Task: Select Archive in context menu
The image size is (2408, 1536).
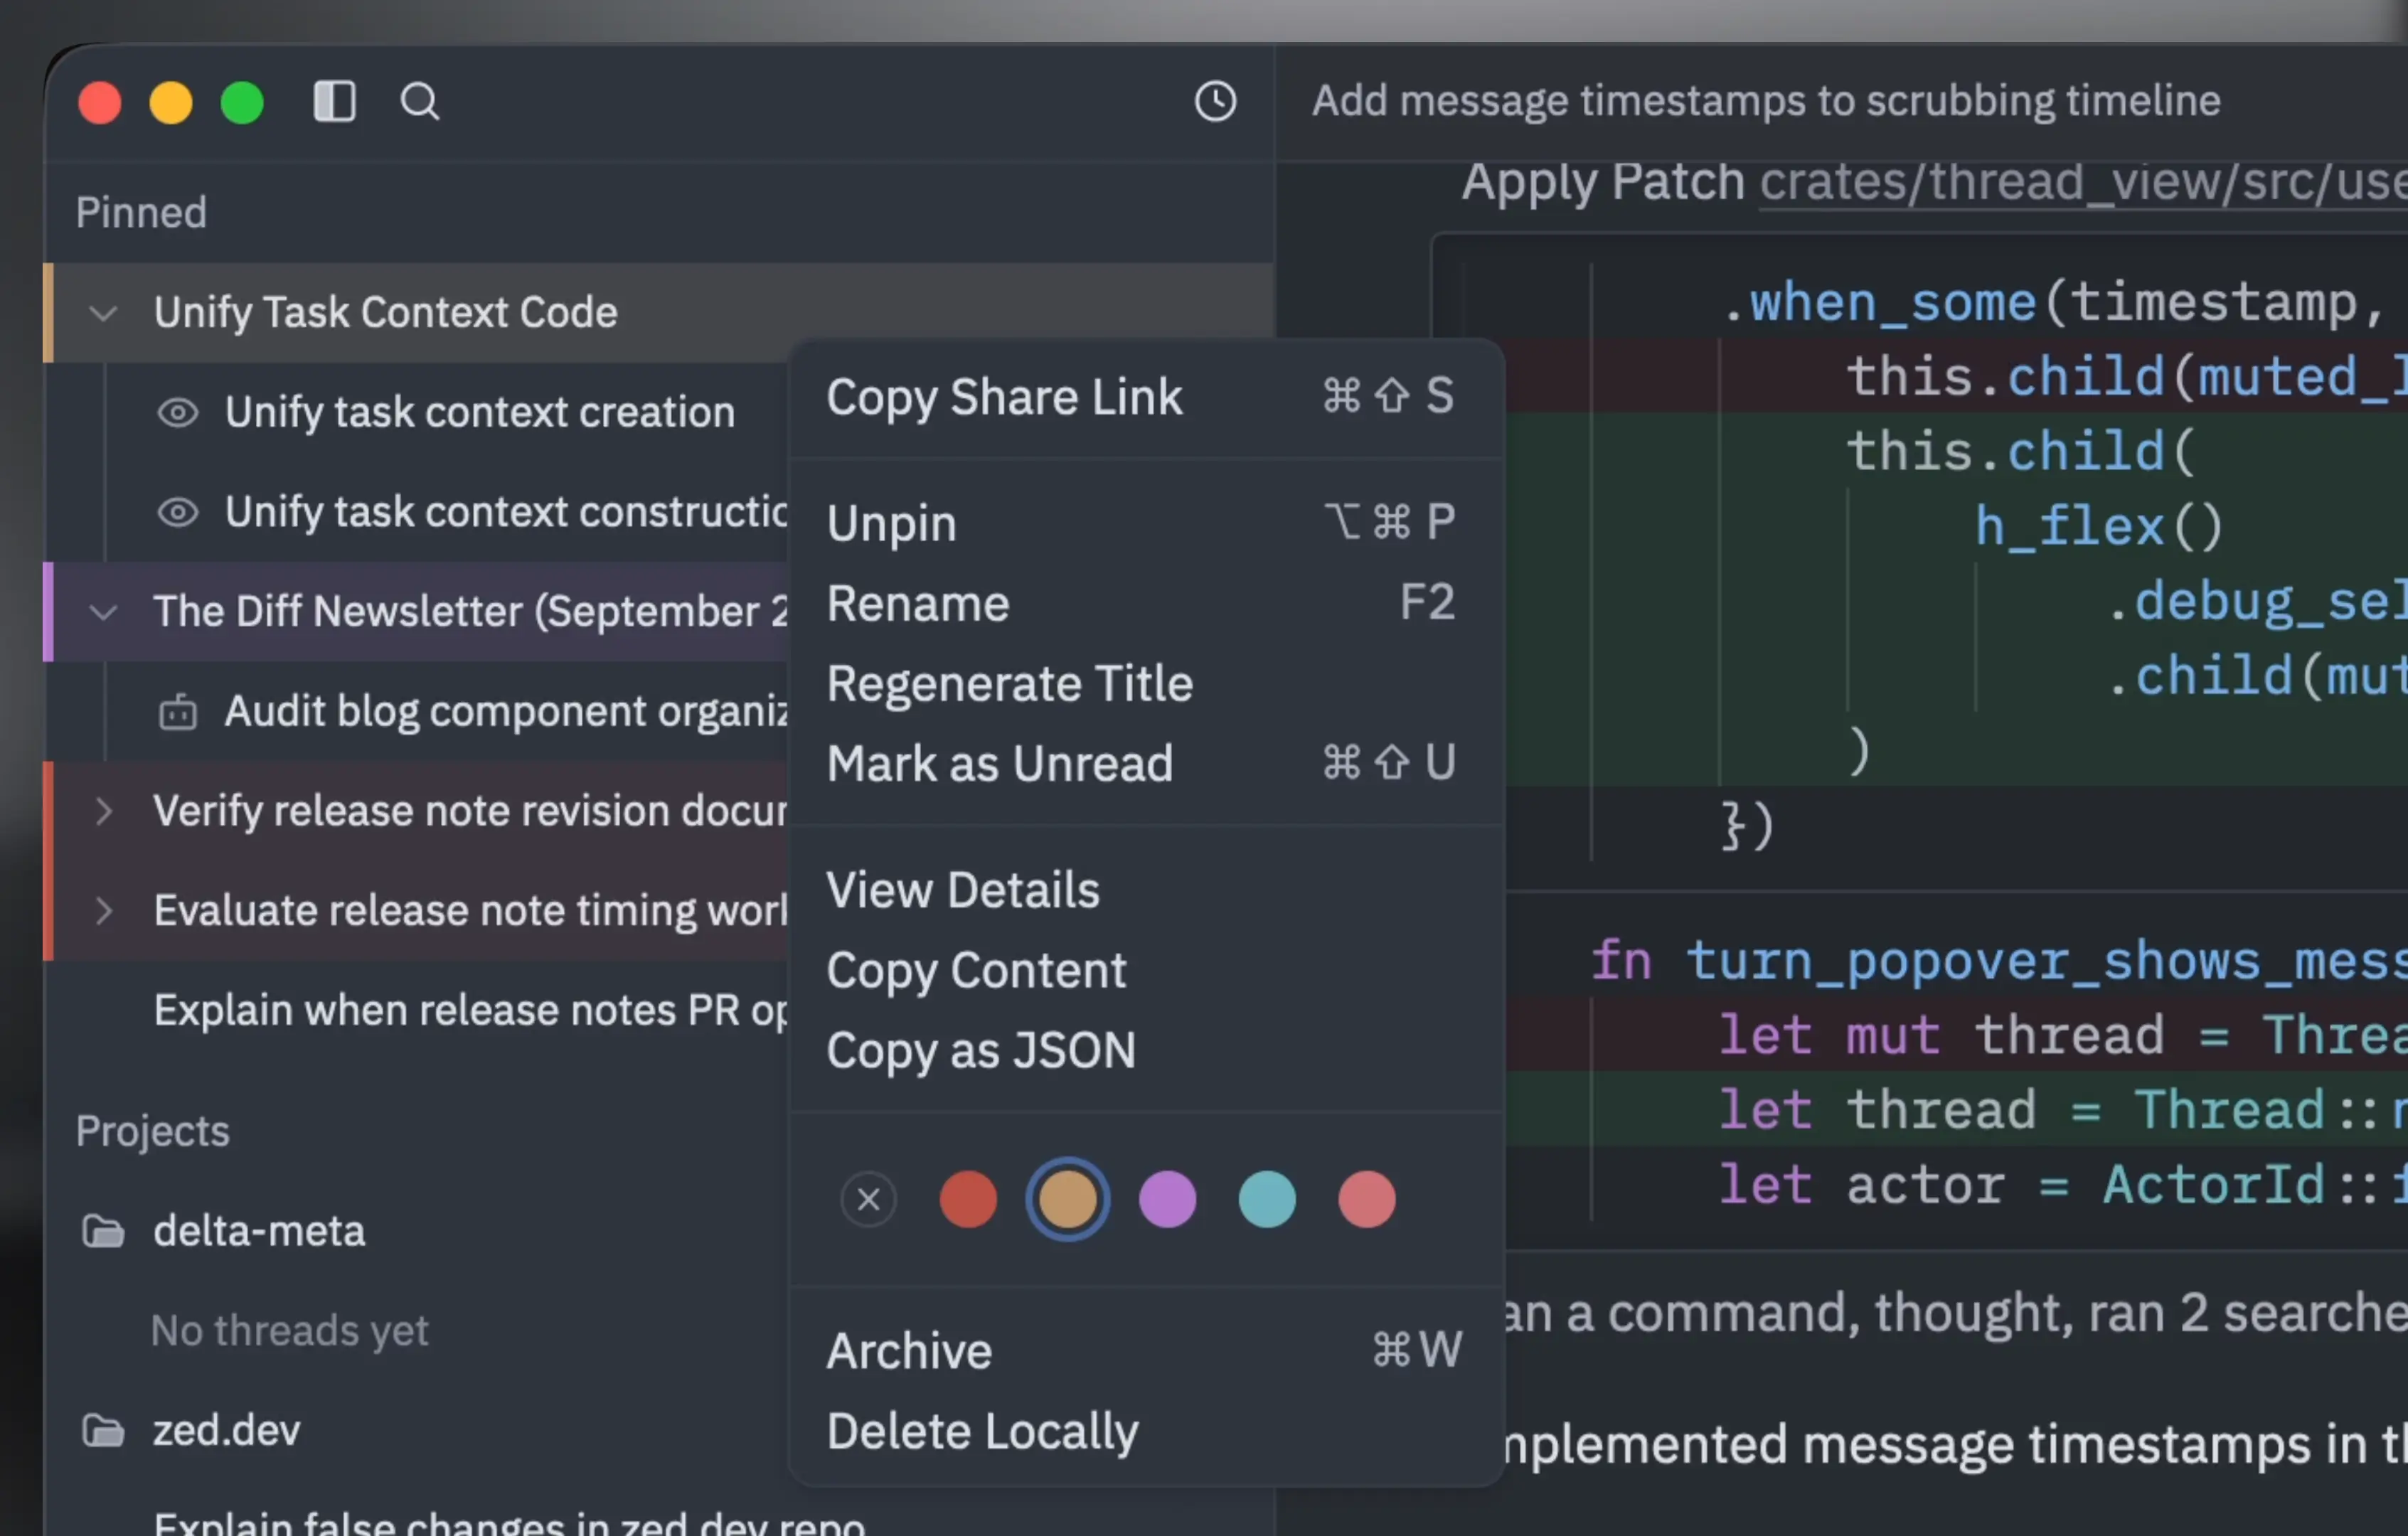Action: click(1147, 1351)
